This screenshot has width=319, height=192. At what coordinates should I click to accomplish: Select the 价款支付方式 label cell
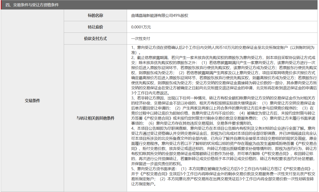(x=95, y=38)
